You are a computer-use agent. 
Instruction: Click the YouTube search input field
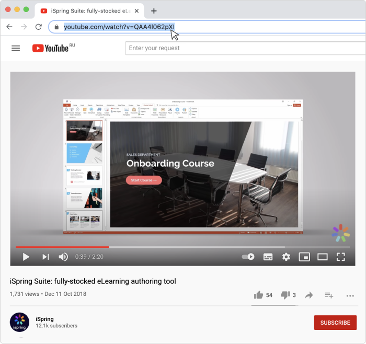click(246, 48)
